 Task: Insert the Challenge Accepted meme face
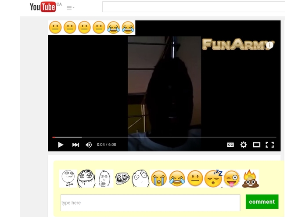pos(68,178)
